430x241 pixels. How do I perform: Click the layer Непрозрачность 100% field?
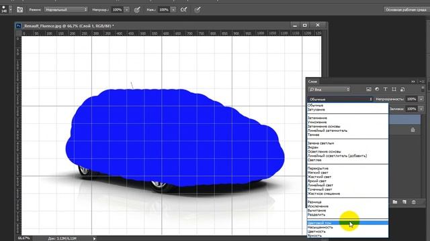click(x=411, y=99)
